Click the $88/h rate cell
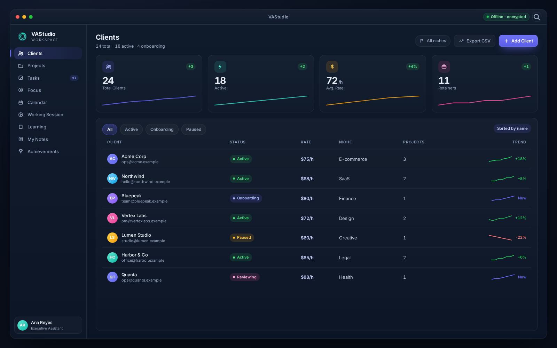The width and height of the screenshot is (557, 348). coord(307,277)
